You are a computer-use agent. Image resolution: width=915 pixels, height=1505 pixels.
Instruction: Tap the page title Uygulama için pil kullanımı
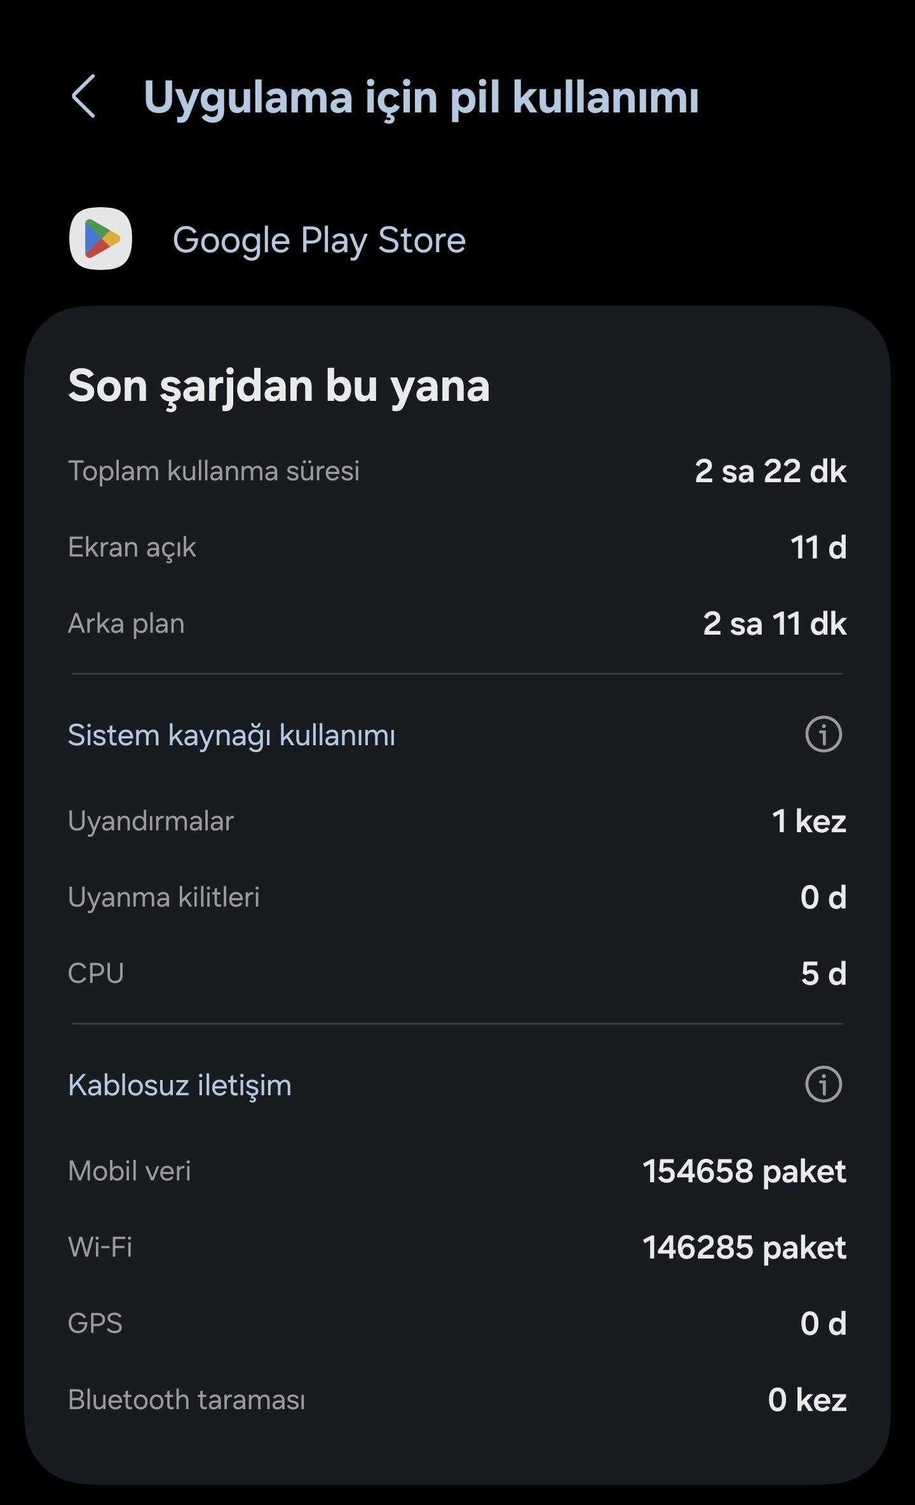421,98
